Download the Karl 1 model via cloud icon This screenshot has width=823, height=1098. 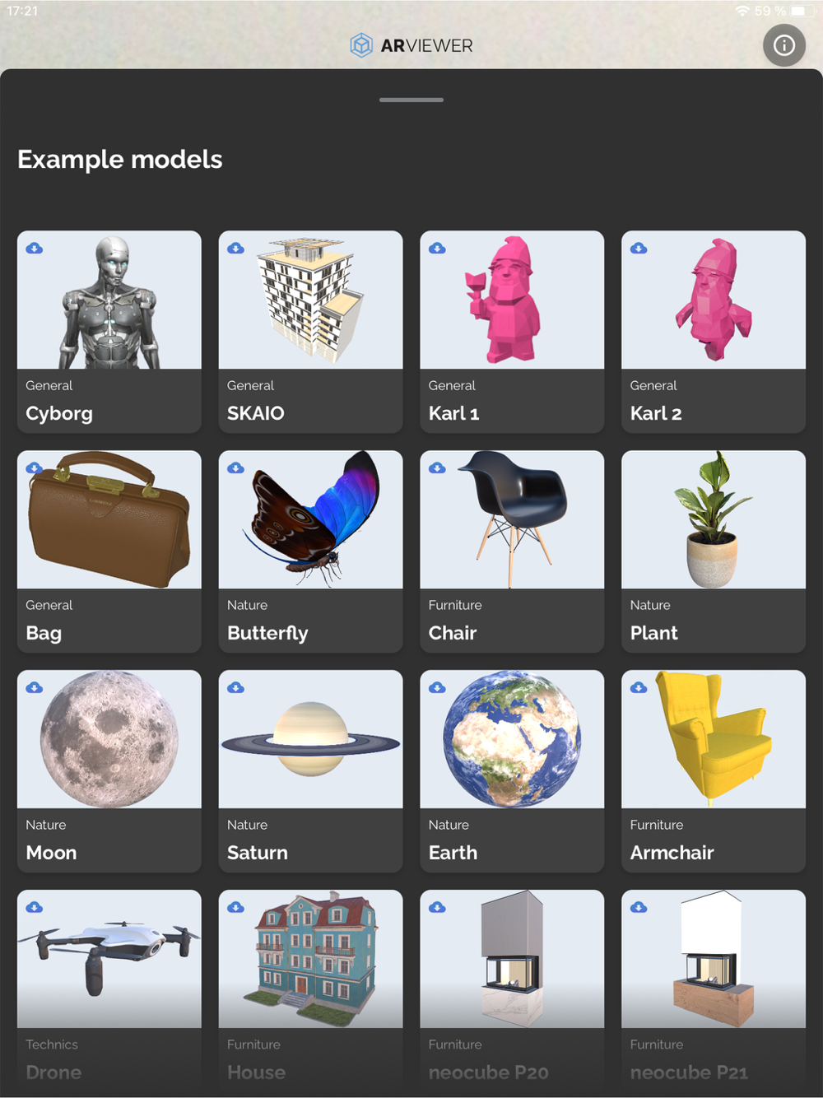tap(438, 248)
